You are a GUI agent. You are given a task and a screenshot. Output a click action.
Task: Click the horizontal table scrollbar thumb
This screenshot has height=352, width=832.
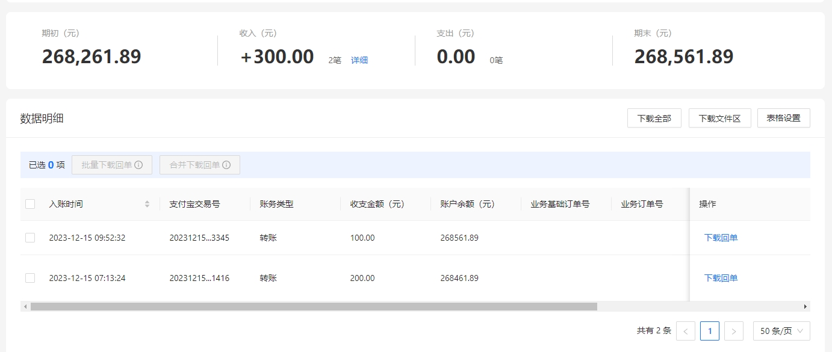coord(314,306)
